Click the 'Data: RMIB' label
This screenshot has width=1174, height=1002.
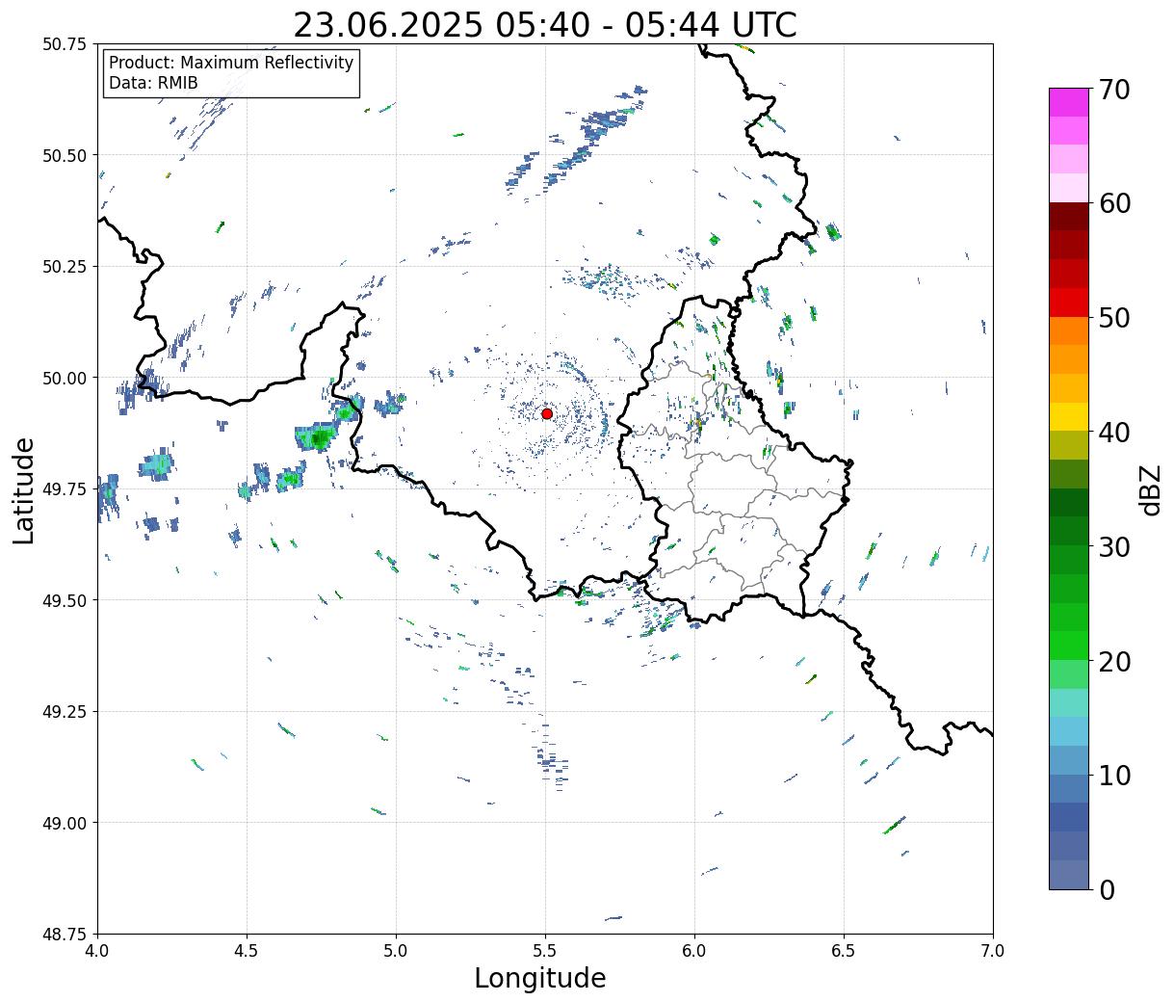[x=153, y=83]
